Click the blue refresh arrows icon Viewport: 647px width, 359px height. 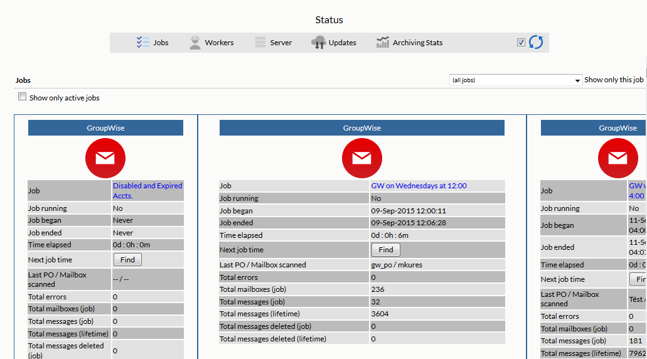click(536, 43)
